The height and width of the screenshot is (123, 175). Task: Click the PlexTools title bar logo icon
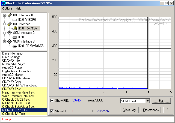point(4,3)
